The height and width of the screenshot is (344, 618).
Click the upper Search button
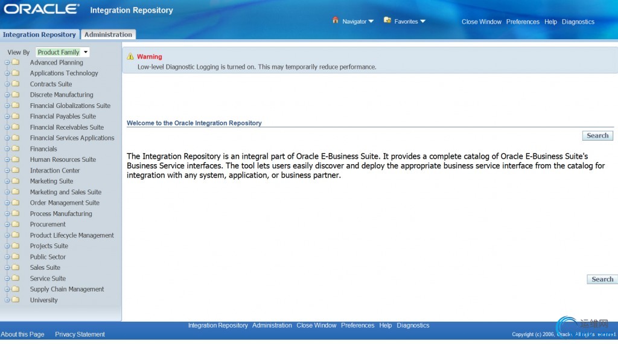click(x=597, y=136)
